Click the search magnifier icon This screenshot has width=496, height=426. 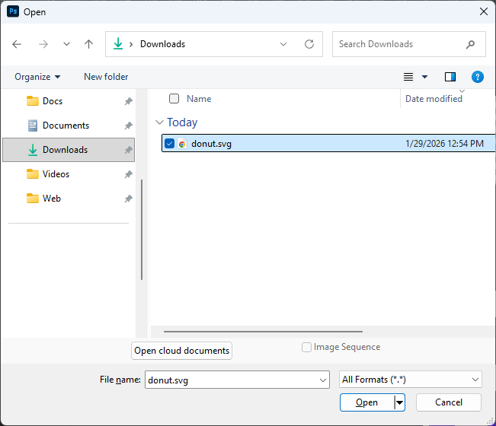(x=471, y=44)
